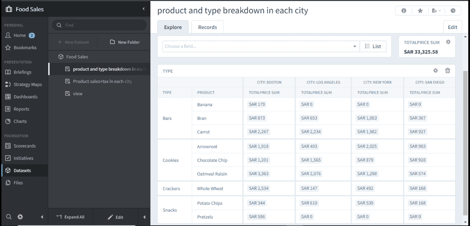Image resolution: width=470 pixels, height=226 pixels.
Task: Click the search magnifier icon at bottom left
Action: pos(9,217)
